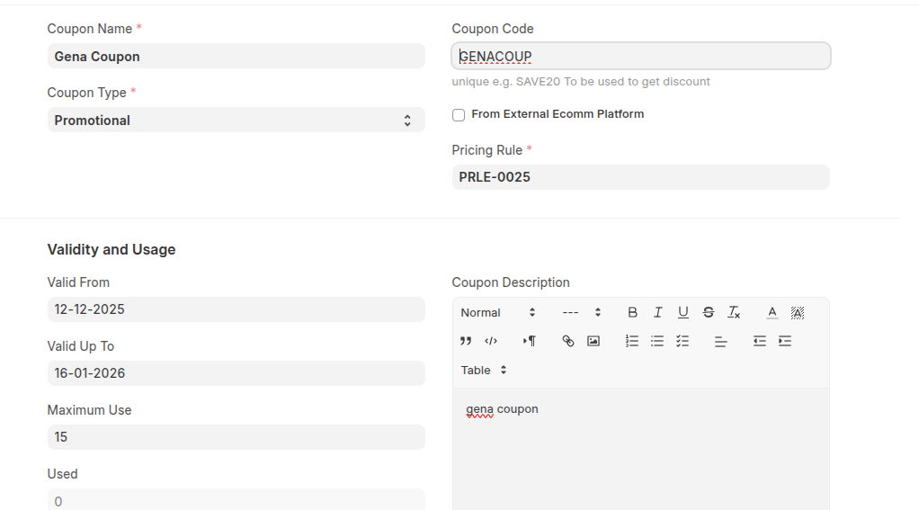Open the Coupon Type dropdown
Viewport: 919px width, 510px height.
236,121
